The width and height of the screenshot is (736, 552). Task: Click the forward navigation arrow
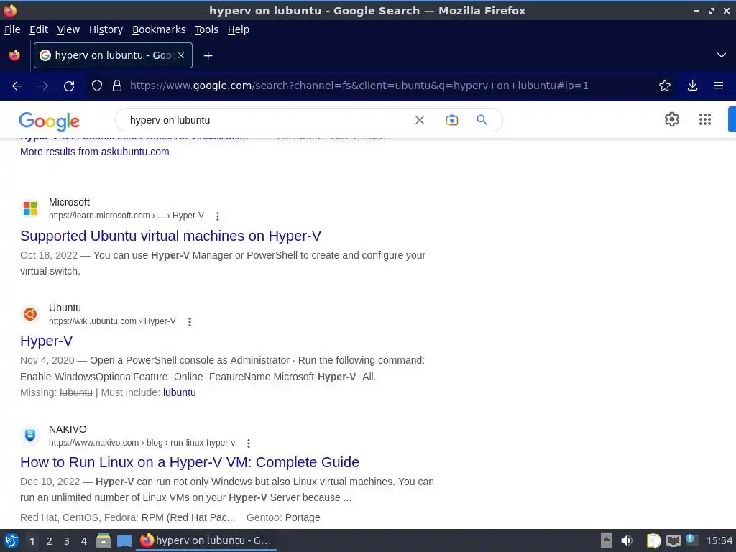(x=43, y=86)
